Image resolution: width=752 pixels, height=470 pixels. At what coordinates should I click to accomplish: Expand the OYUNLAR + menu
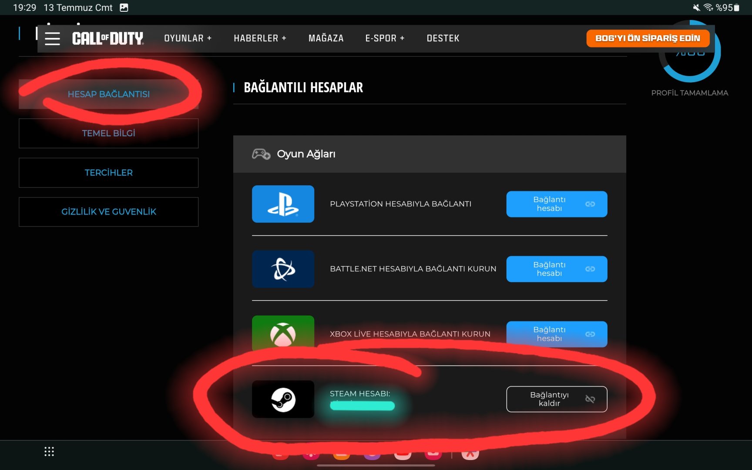(188, 38)
